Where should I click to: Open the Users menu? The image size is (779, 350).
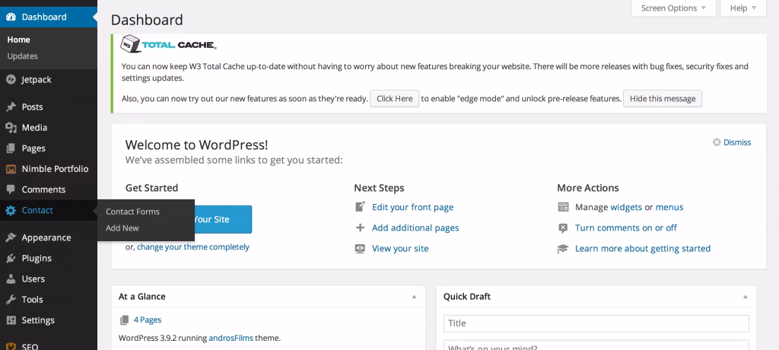(x=49, y=279)
